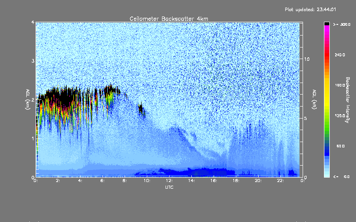Viewport: 356px width, 222px height.
Task: Click the "Ceilometer Backscatter 4km" plot title
Action: tap(169, 19)
